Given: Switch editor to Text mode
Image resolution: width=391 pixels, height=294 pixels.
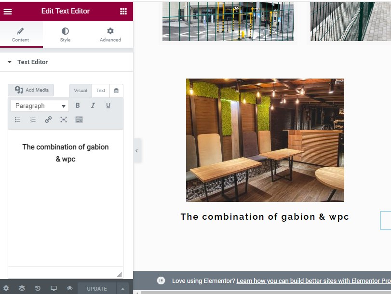Looking at the screenshot, I should point(101,91).
